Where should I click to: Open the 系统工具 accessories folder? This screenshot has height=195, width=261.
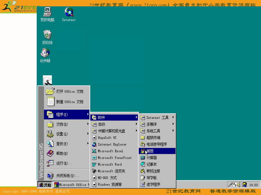157,131
